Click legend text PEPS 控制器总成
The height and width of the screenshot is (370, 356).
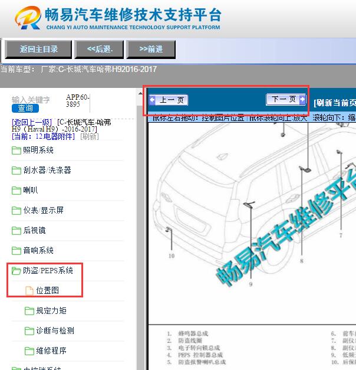click(x=200, y=355)
